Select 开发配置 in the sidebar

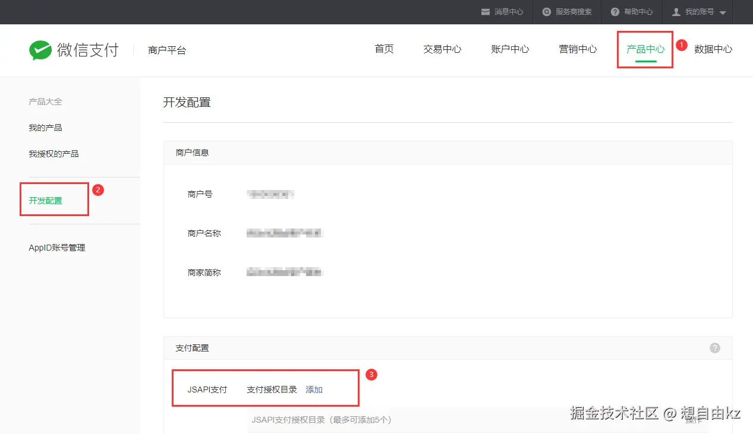(x=45, y=201)
